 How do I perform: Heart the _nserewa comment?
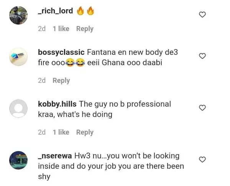pyautogui.click(x=202, y=160)
